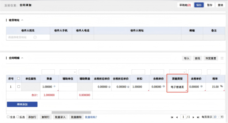
Task: Click the 继续添加 button
Action: pyautogui.click(x=22, y=104)
